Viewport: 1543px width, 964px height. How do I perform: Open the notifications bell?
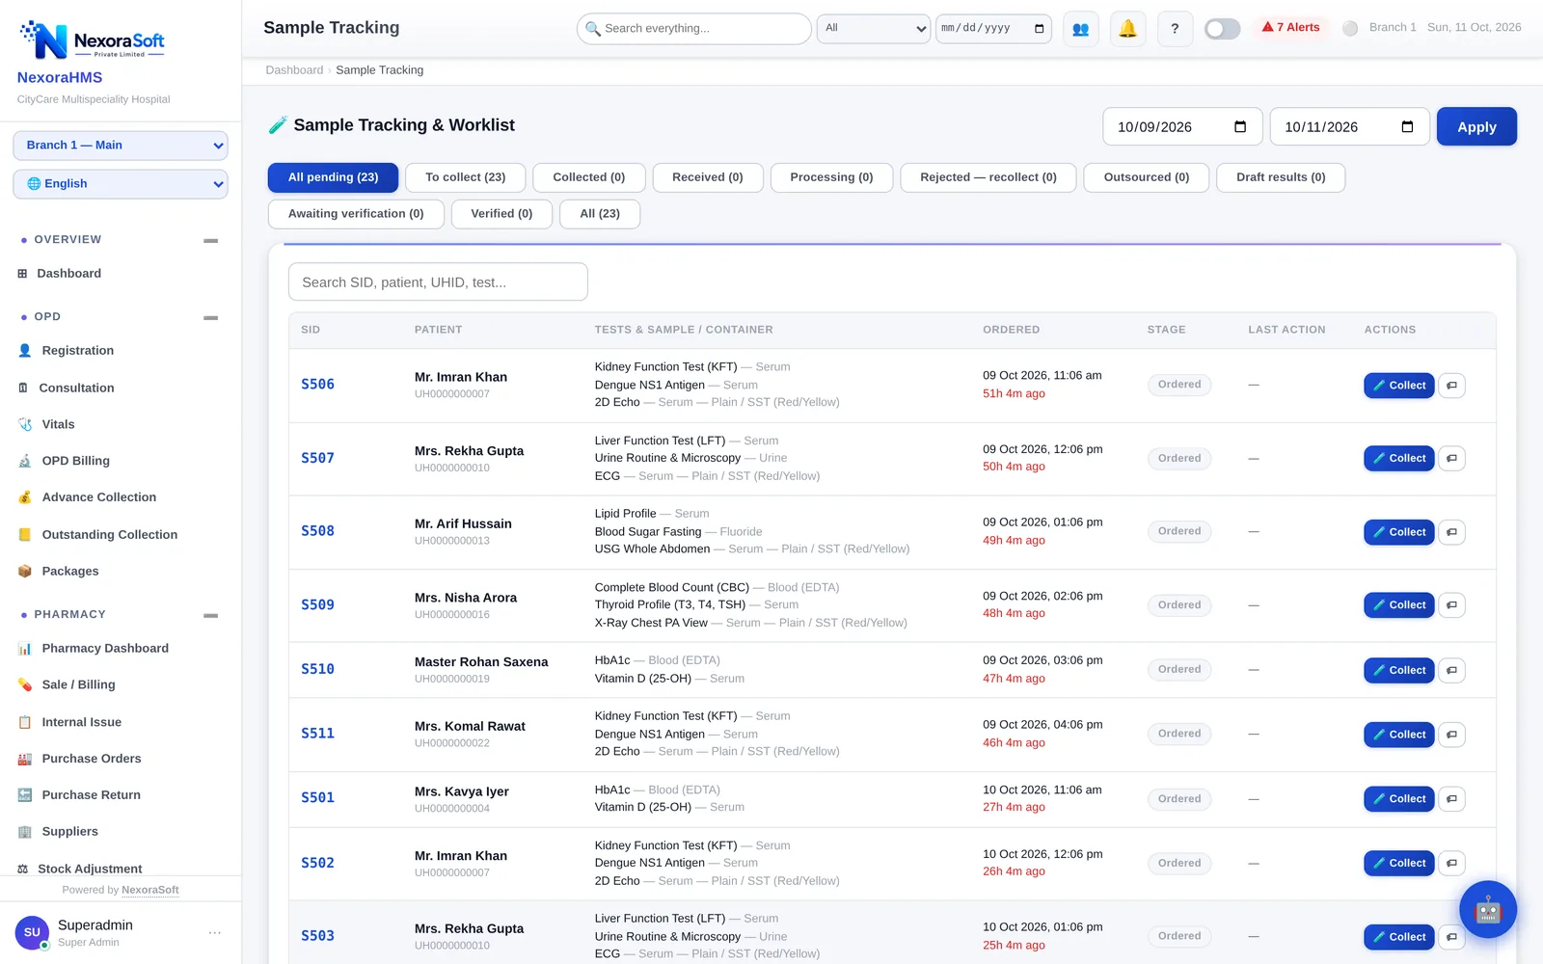pyautogui.click(x=1127, y=29)
